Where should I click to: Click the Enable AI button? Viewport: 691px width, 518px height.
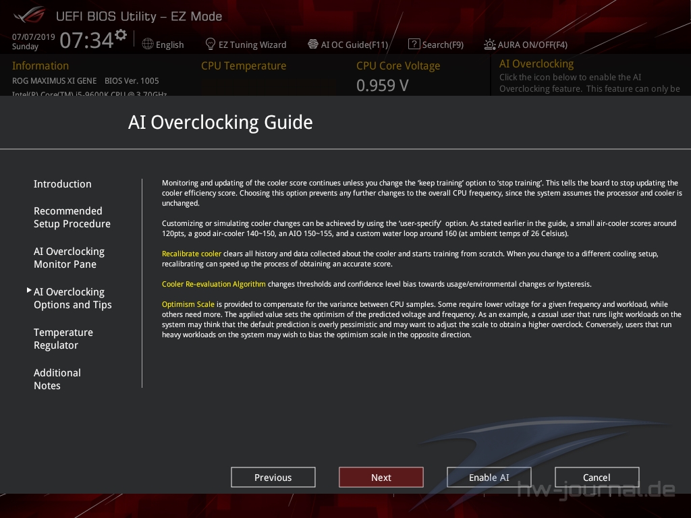coord(489,478)
